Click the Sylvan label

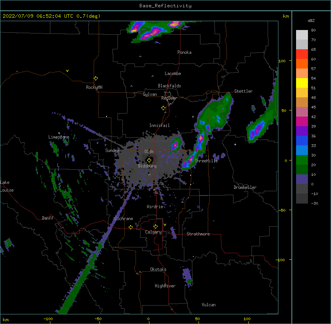(150, 94)
